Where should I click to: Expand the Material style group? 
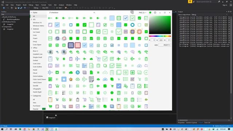(x=32, y=29)
